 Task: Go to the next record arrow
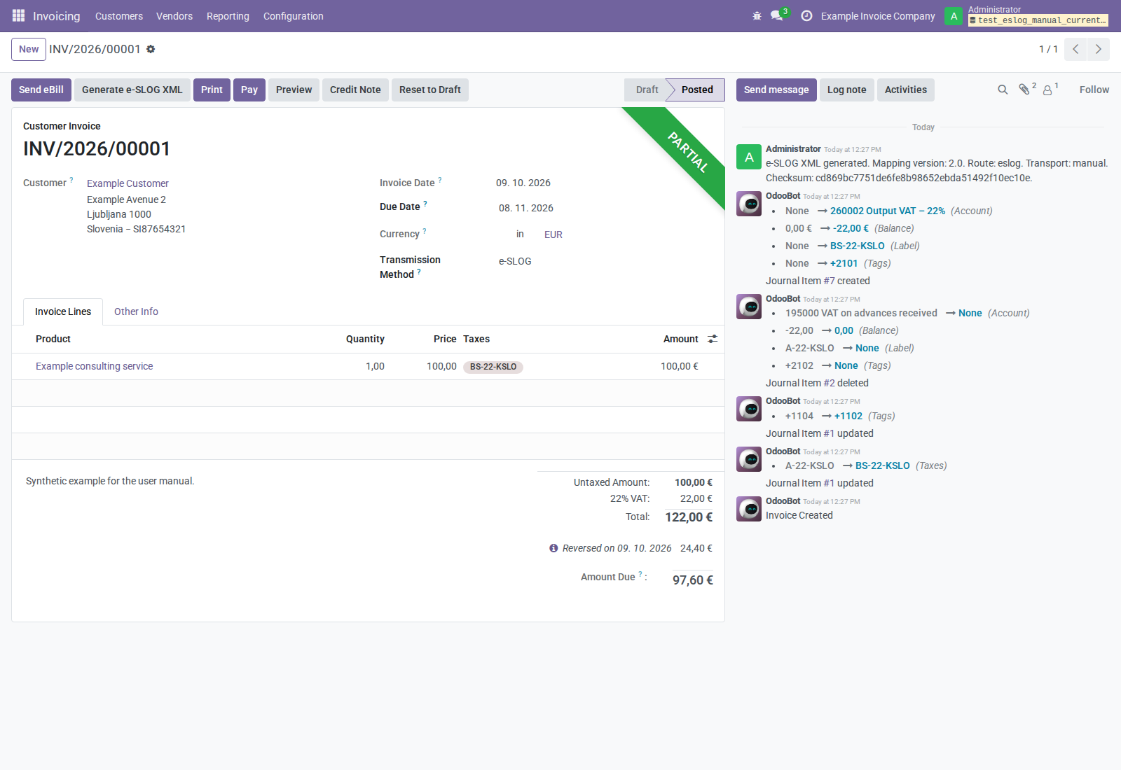pos(1099,49)
